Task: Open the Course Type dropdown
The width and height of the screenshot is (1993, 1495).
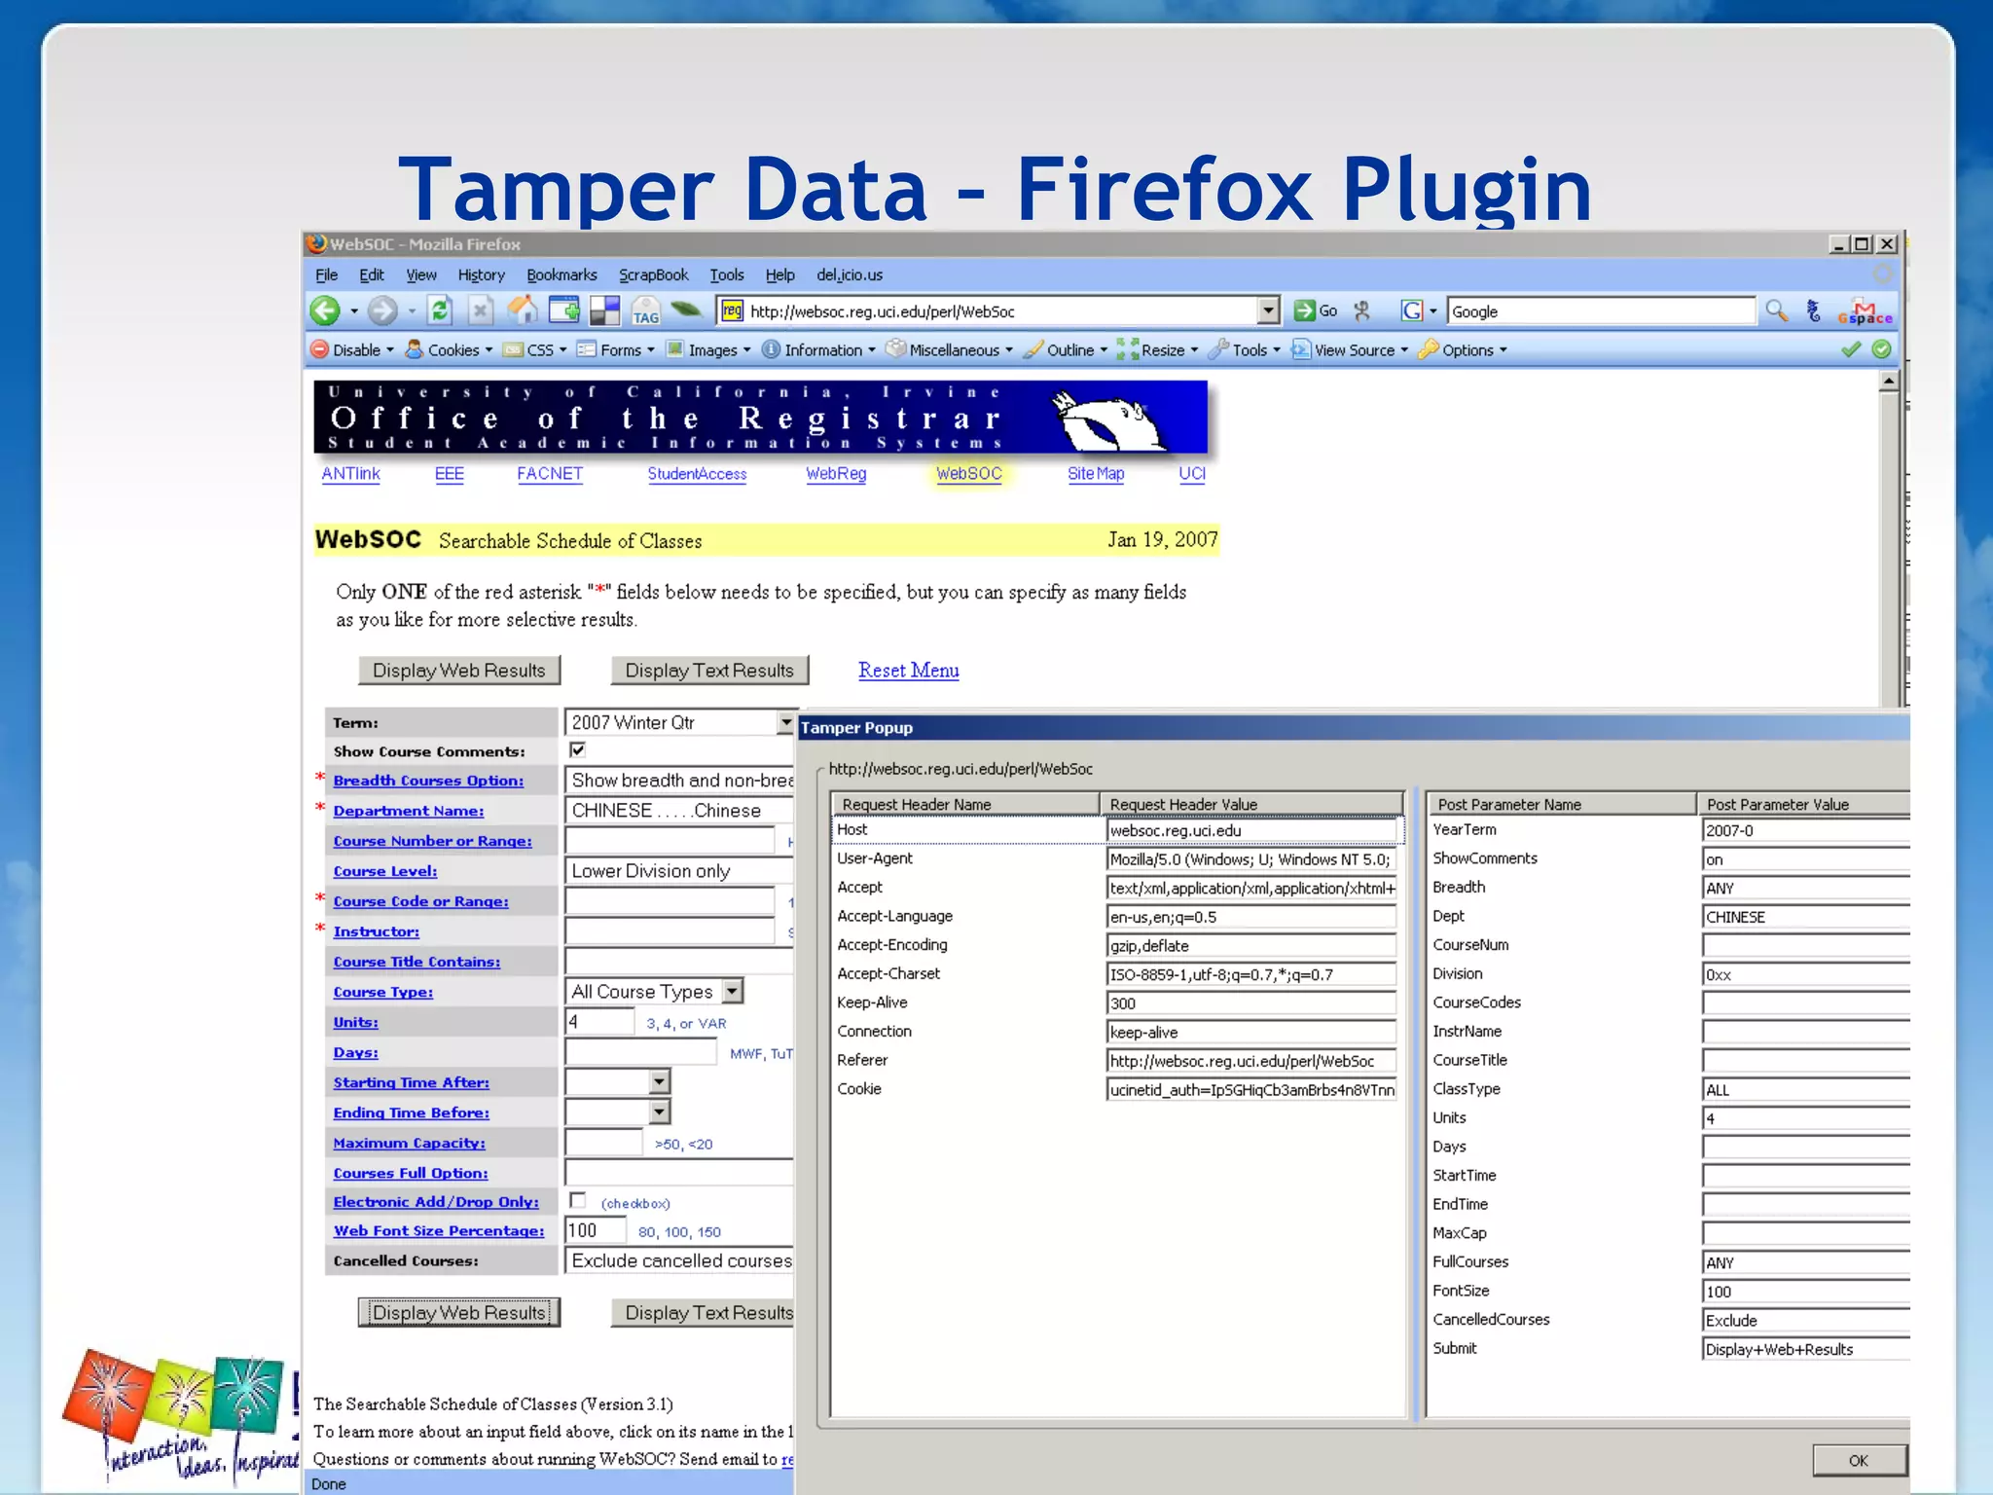Action: tap(733, 991)
